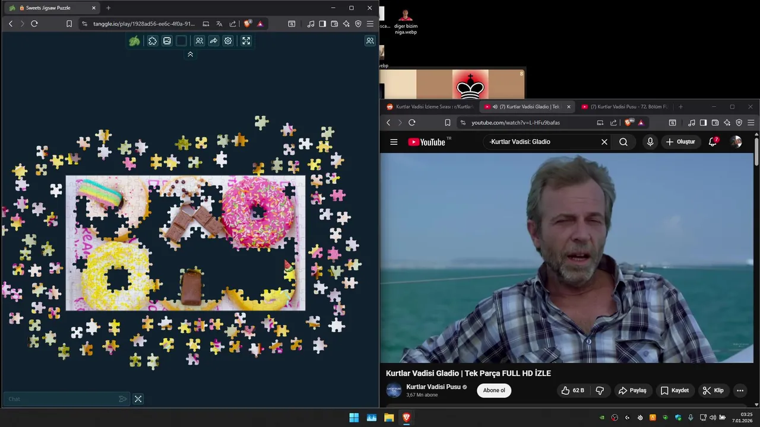The image size is (760, 427).
Task: Open Brave Wallet in Tanggle window
Action: (x=334, y=24)
